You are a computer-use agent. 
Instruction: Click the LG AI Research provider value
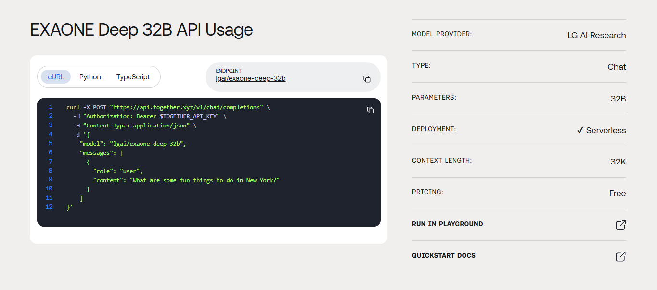coord(597,35)
